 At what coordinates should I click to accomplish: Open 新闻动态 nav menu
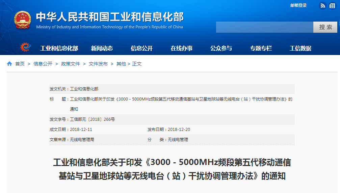102,48
